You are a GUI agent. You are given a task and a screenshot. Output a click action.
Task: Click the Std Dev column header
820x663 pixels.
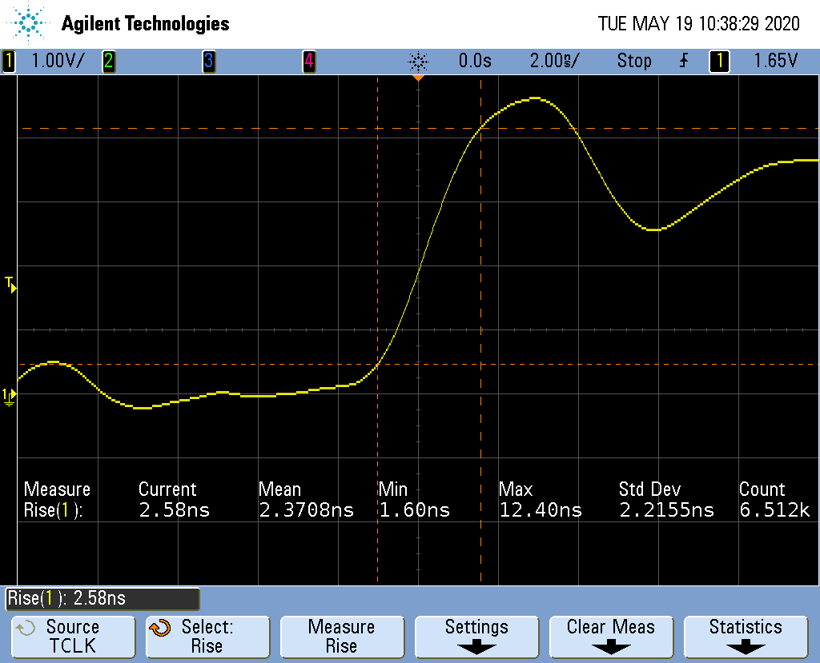[650, 489]
